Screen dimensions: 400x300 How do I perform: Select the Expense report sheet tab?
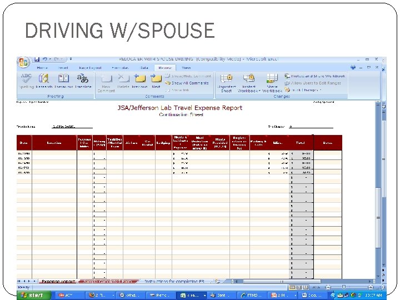pos(58,281)
